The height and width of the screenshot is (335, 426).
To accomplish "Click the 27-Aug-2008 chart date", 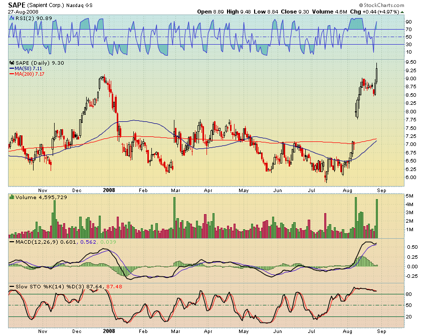I will [23, 12].
